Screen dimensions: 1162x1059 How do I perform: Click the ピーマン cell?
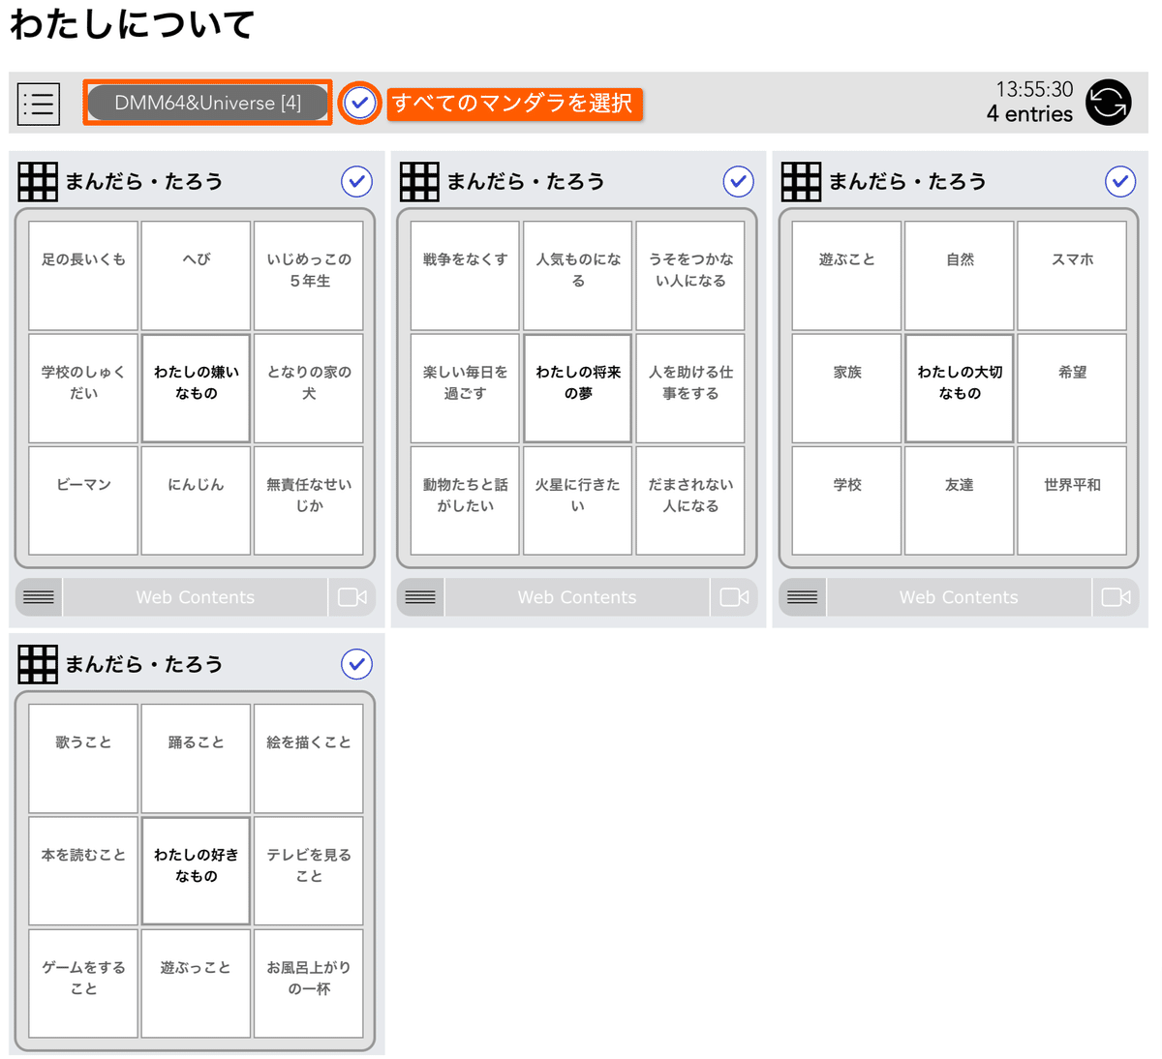(83, 500)
